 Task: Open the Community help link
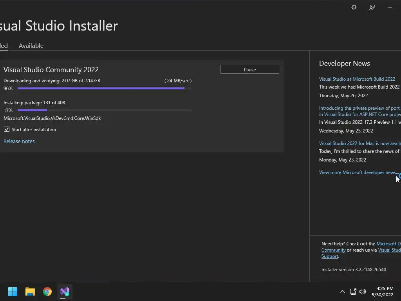coord(333,250)
